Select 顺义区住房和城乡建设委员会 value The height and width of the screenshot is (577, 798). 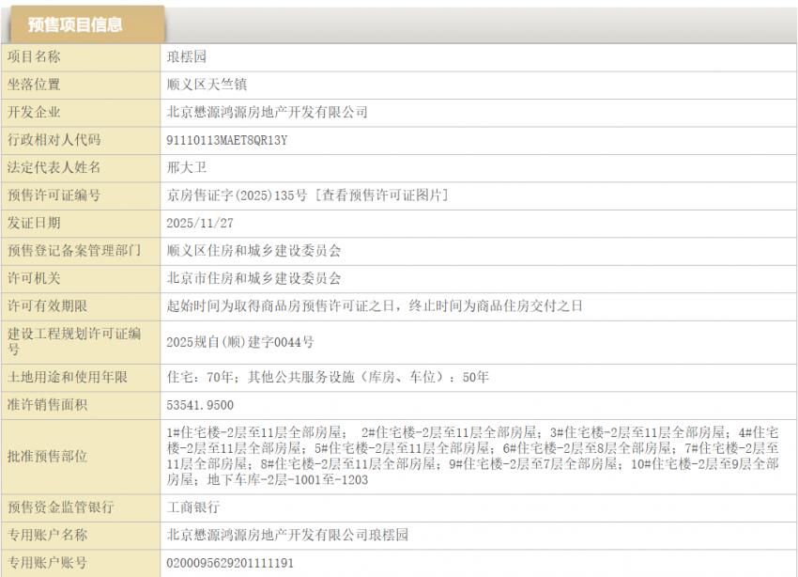tap(253, 251)
